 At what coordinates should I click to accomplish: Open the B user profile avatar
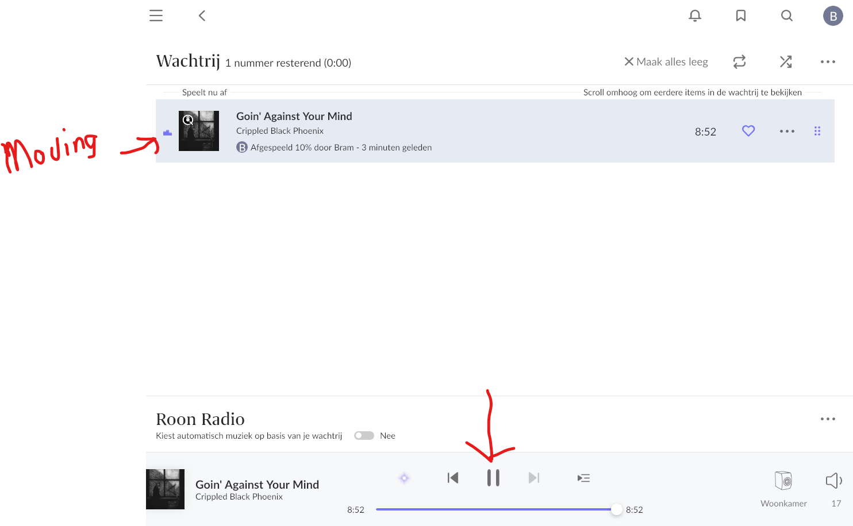(833, 16)
